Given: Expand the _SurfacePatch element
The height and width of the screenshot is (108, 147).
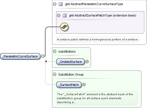Looking at the screenshot, I should click(84, 85).
